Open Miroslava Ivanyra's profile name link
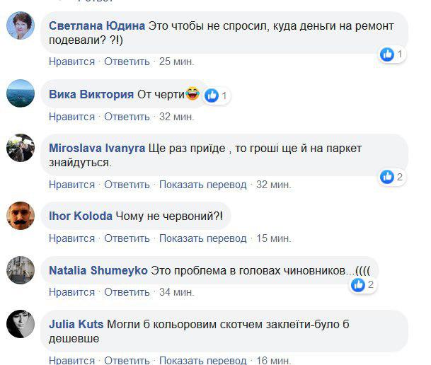431x365 pixels. [97, 149]
